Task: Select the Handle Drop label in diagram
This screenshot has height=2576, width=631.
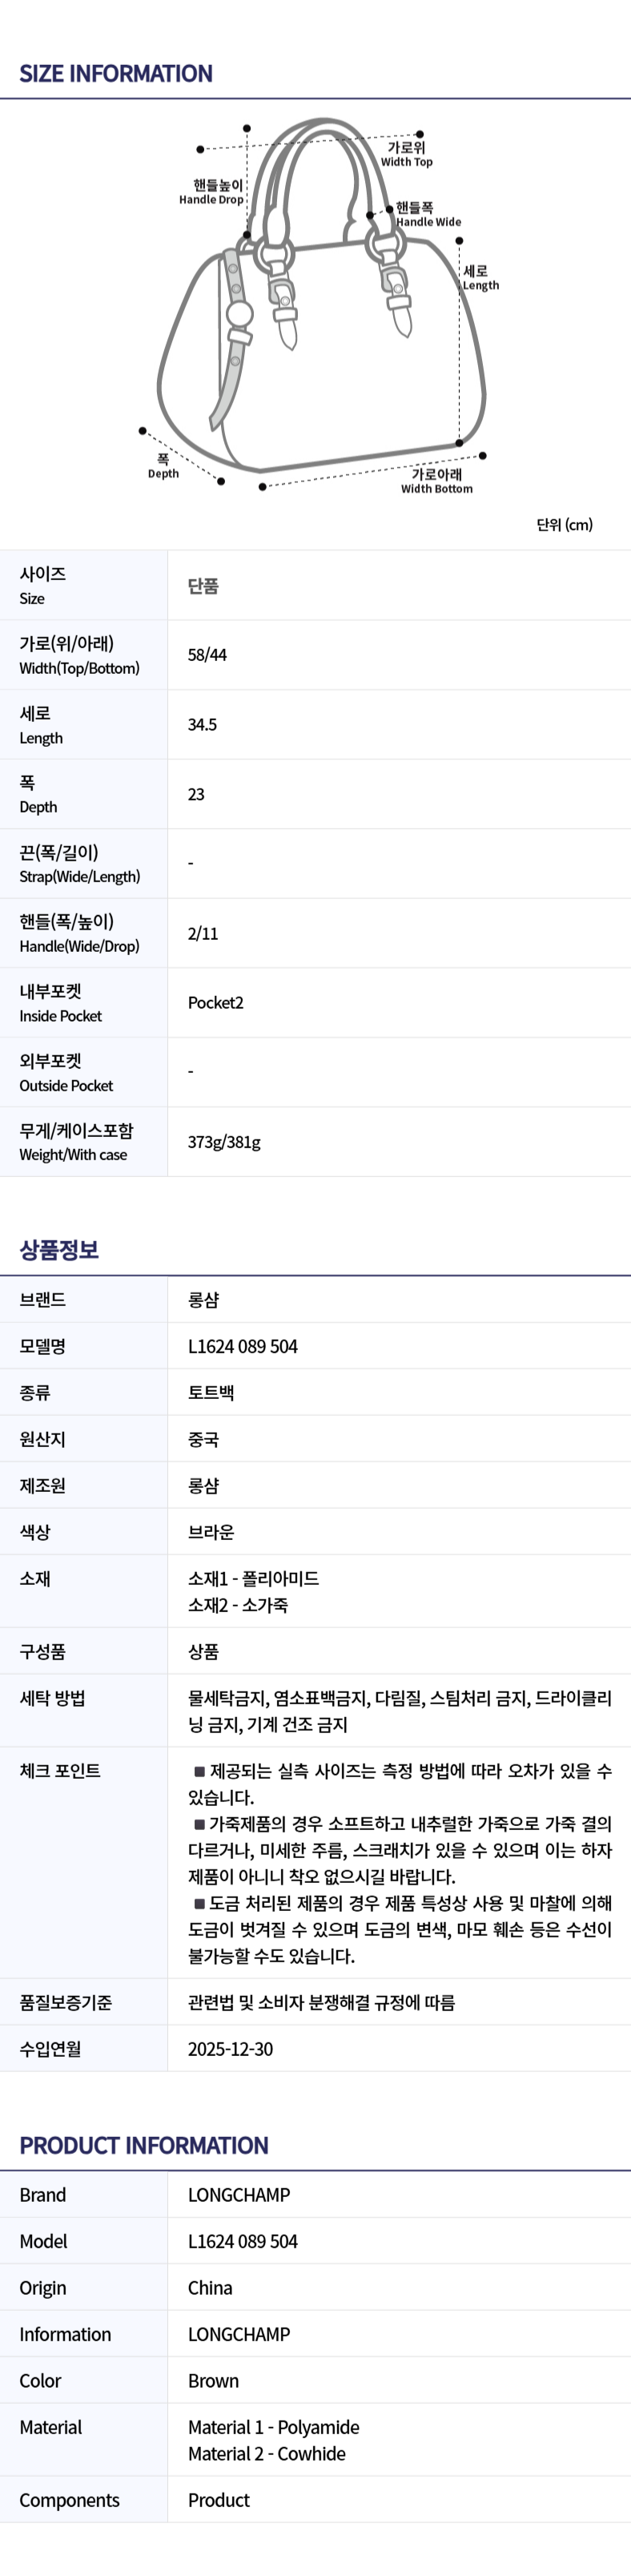Action: 211,192
